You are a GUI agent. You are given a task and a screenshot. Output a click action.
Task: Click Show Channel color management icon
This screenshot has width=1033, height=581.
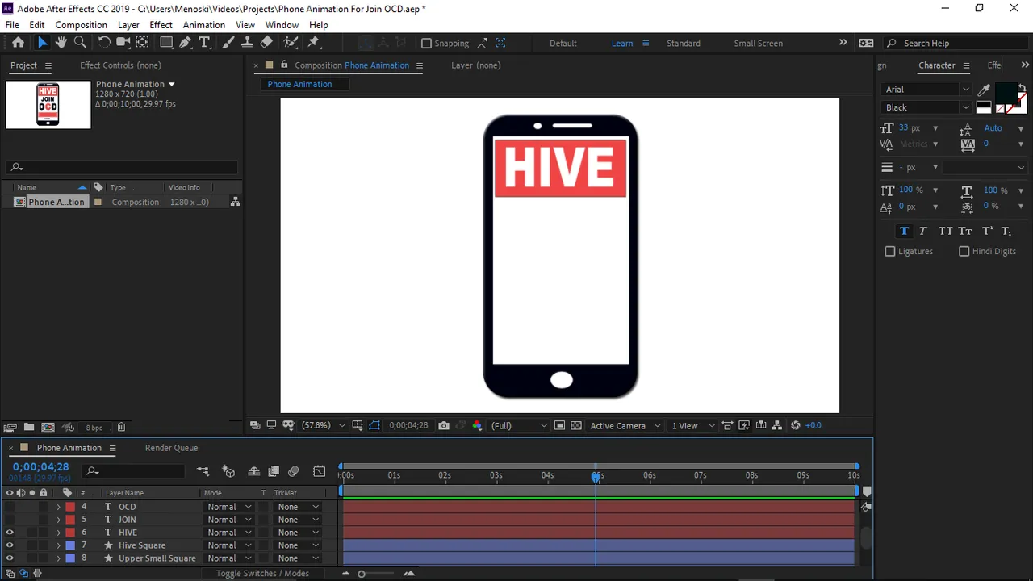point(477,425)
